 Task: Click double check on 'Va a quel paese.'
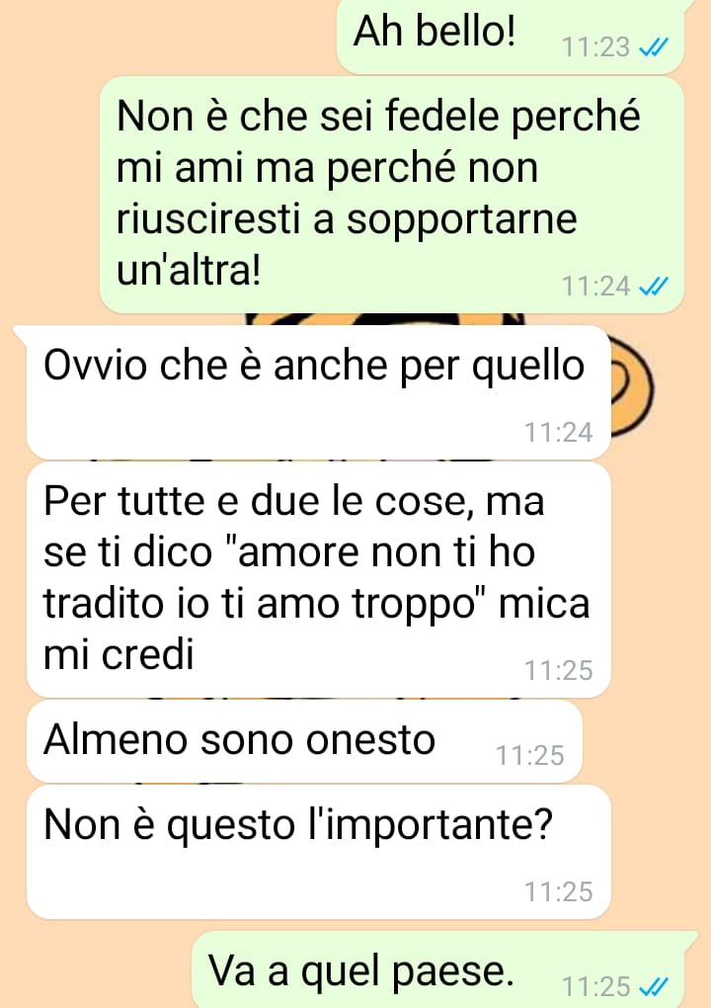[x=654, y=986]
